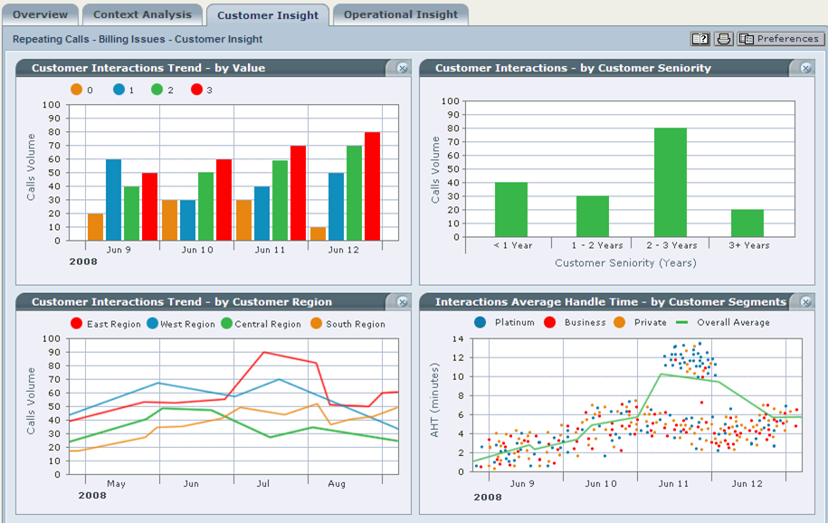Toggle the blue value 1 legend marker

pos(119,90)
